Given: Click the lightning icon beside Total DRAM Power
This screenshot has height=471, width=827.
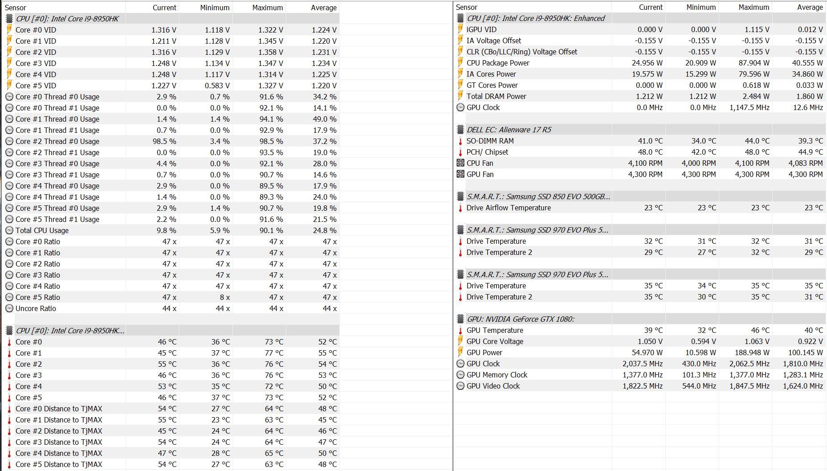Looking at the screenshot, I should [x=460, y=96].
